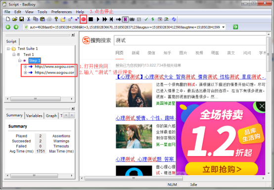Image resolution: width=274 pixels, height=190 pixels.
Task: Click the 立即抢购 ad button
Action: pyautogui.click(x=222, y=169)
